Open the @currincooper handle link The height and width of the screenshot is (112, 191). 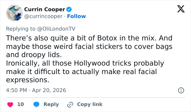coord(43,16)
